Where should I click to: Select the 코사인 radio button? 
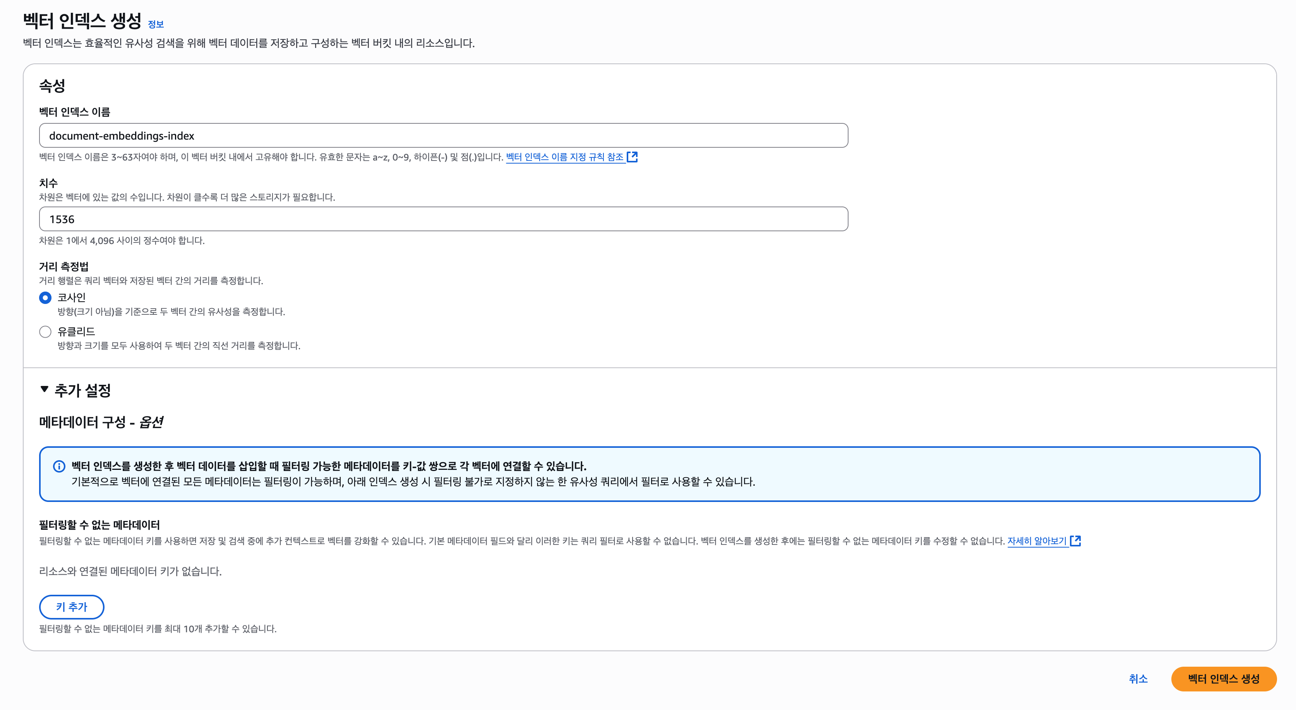45,298
